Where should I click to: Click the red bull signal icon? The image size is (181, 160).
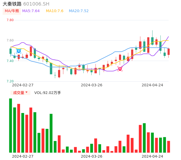(120, 69)
